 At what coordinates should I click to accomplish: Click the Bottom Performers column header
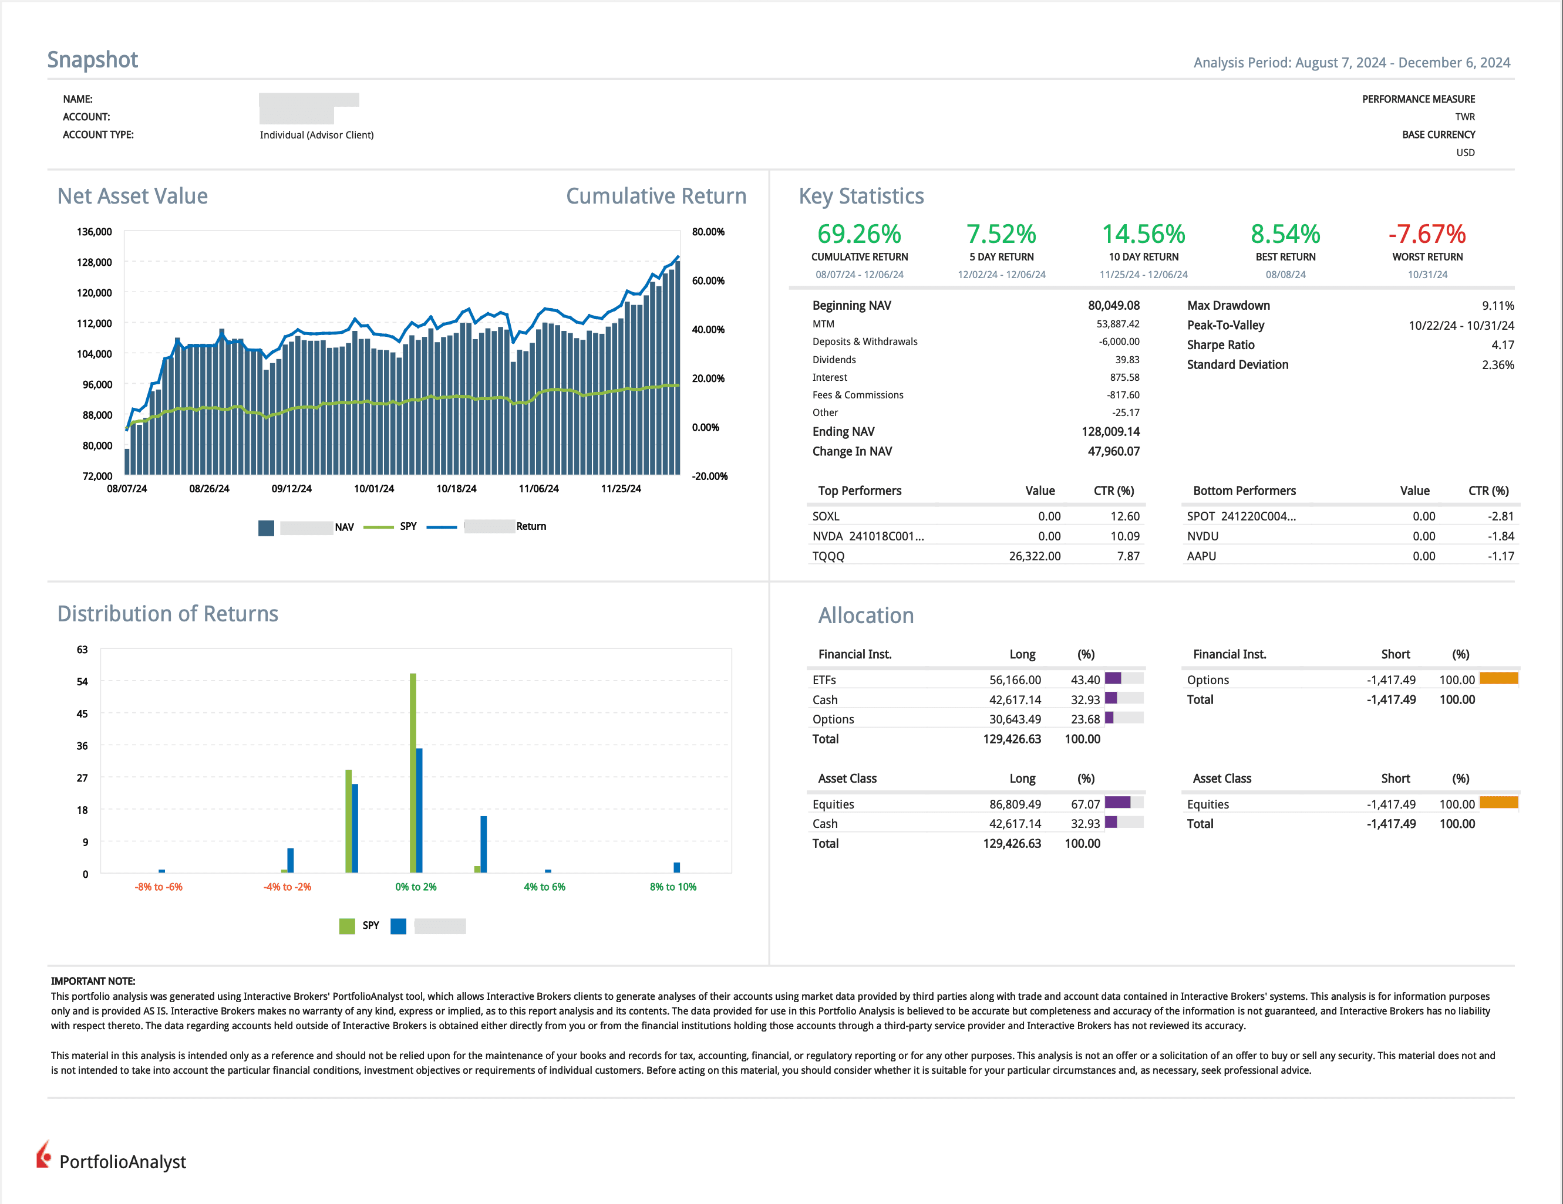[1244, 491]
